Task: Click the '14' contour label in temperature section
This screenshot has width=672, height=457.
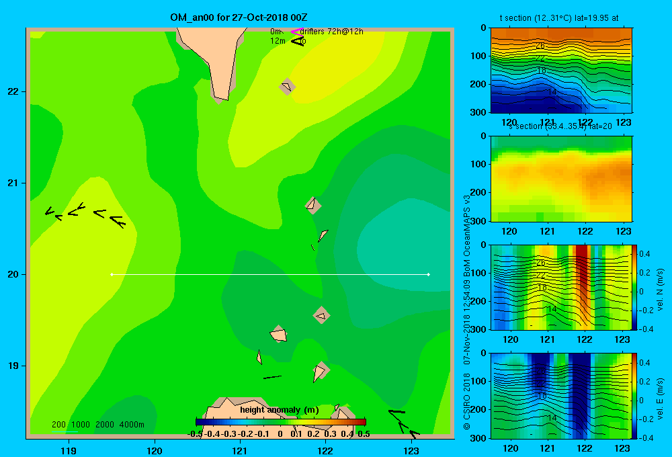Action: coord(552,92)
